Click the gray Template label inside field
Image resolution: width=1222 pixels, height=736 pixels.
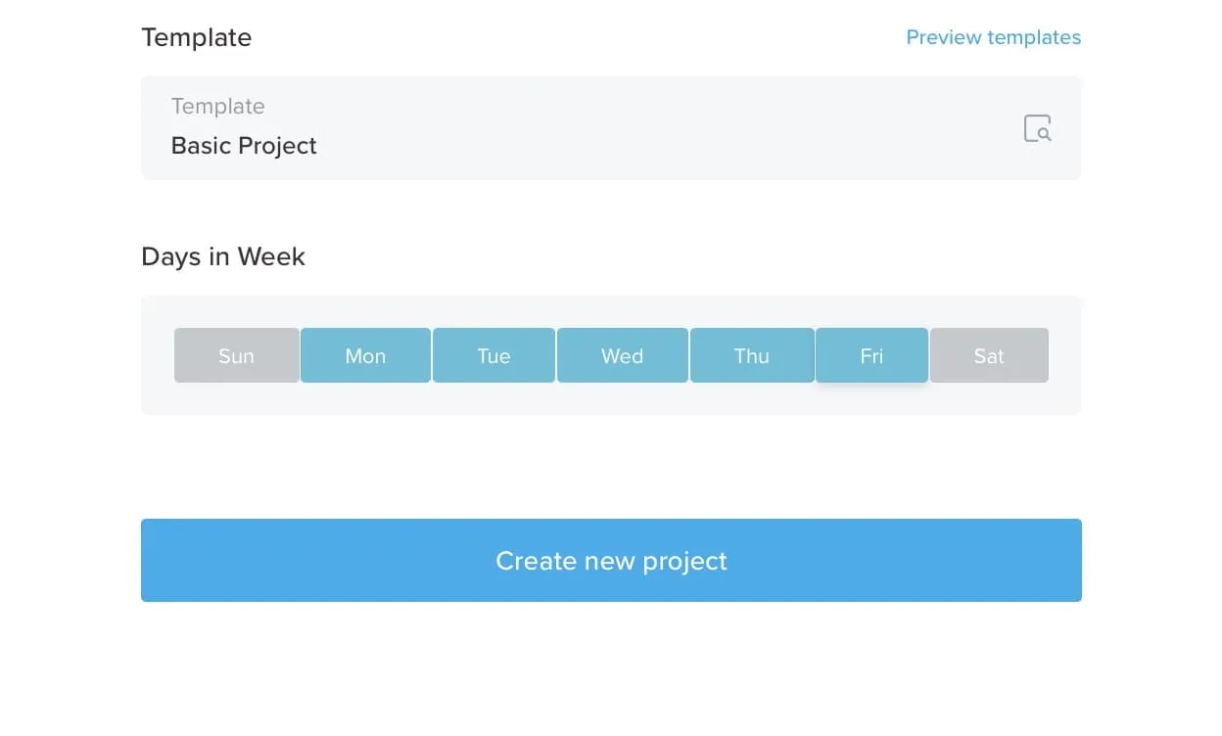(217, 106)
